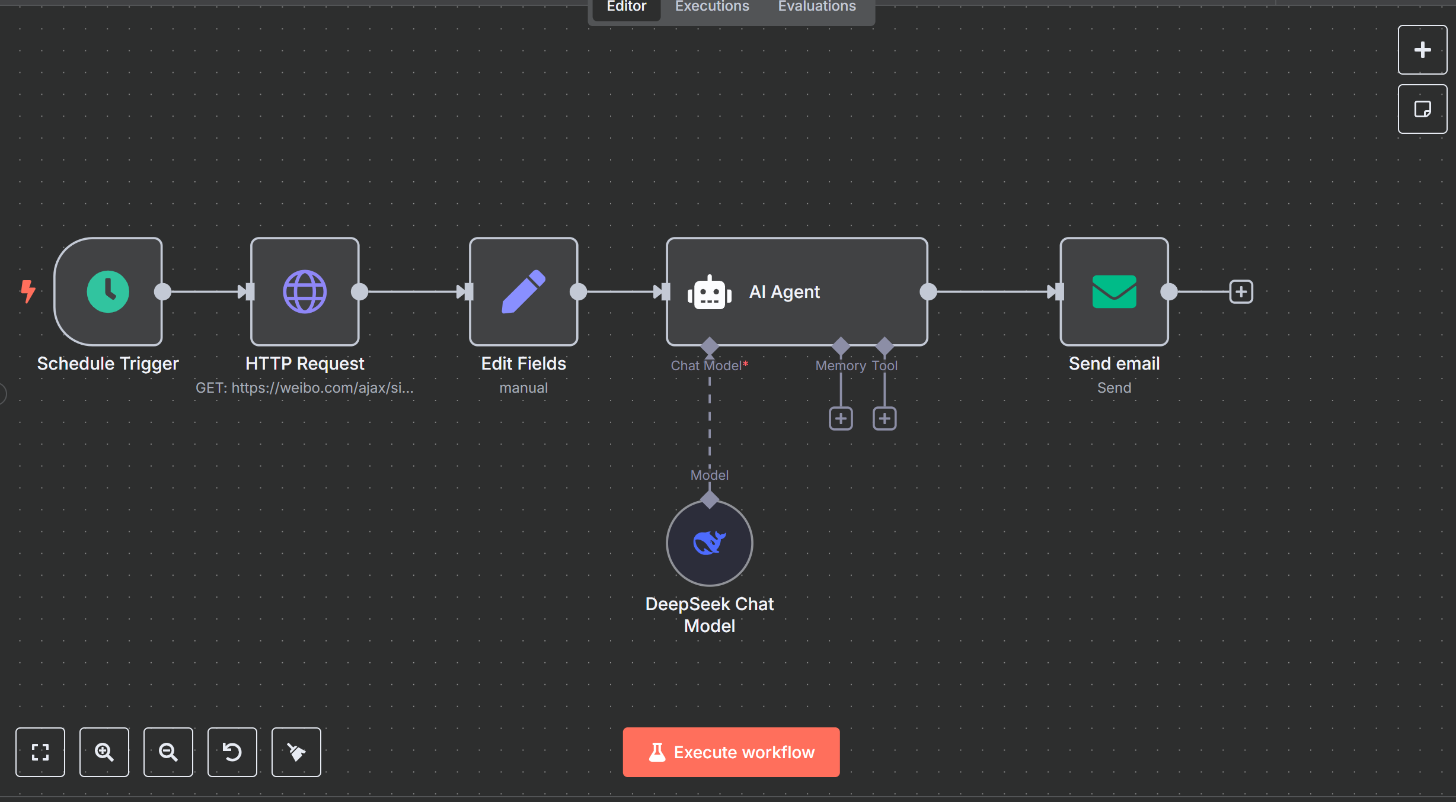Click the "Model" connection label
Image resolution: width=1456 pixels, height=802 pixels.
click(x=710, y=475)
